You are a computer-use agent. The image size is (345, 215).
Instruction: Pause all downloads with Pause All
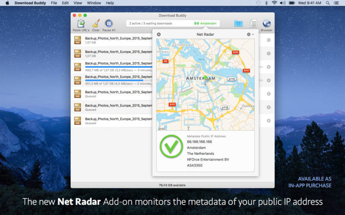[109, 24]
